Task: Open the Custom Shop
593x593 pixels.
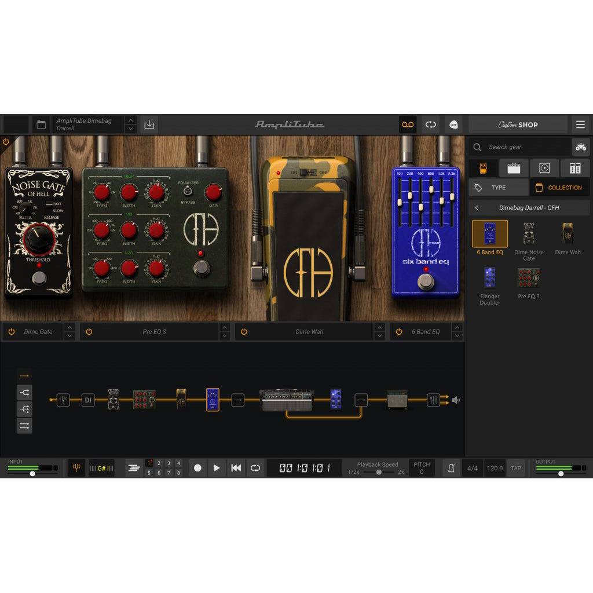Action: [x=518, y=124]
